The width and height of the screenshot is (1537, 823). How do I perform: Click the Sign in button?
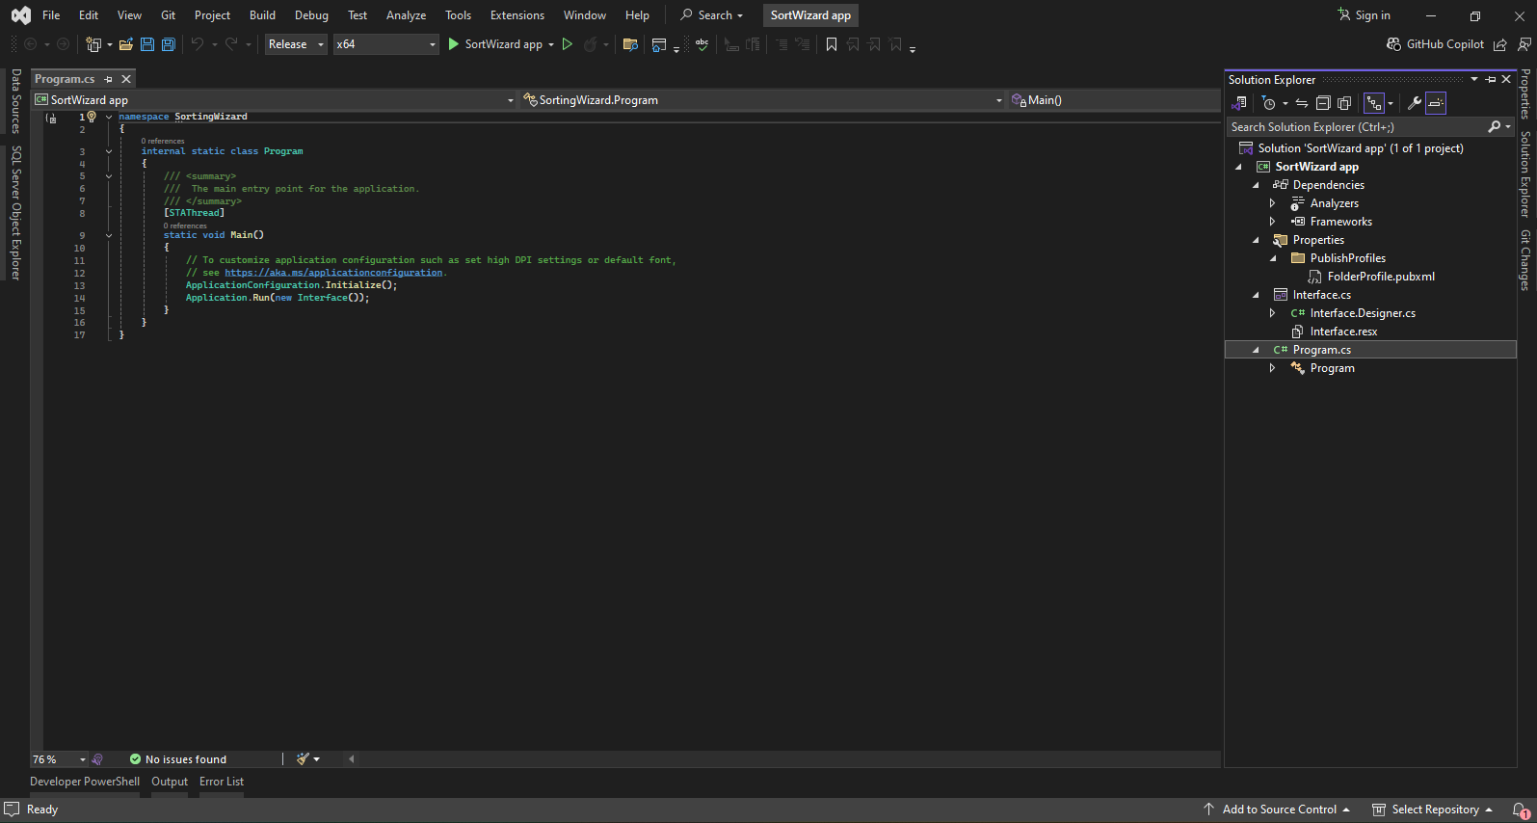click(1364, 15)
